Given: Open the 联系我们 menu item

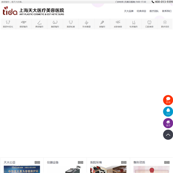Looking at the screenshot, I should (x=167, y=11).
